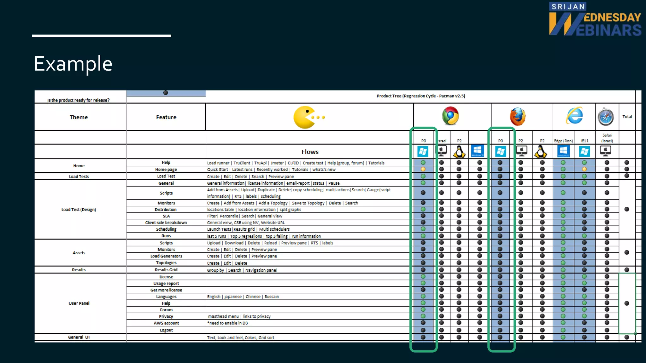Image resolution: width=646 pixels, height=363 pixels.
Task: Select the Theme column header
Action: (79, 117)
